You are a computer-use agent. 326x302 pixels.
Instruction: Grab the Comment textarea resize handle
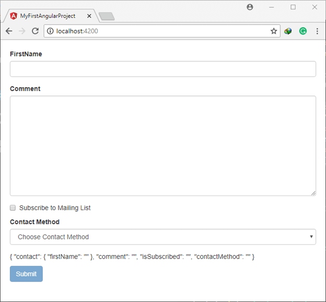(x=313, y=194)
